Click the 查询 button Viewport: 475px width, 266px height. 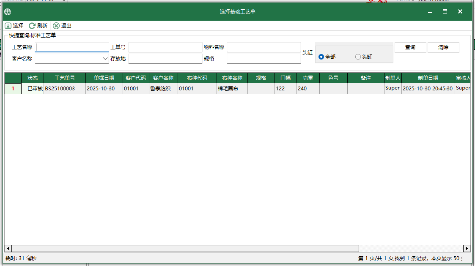click(x=410, y=47)
